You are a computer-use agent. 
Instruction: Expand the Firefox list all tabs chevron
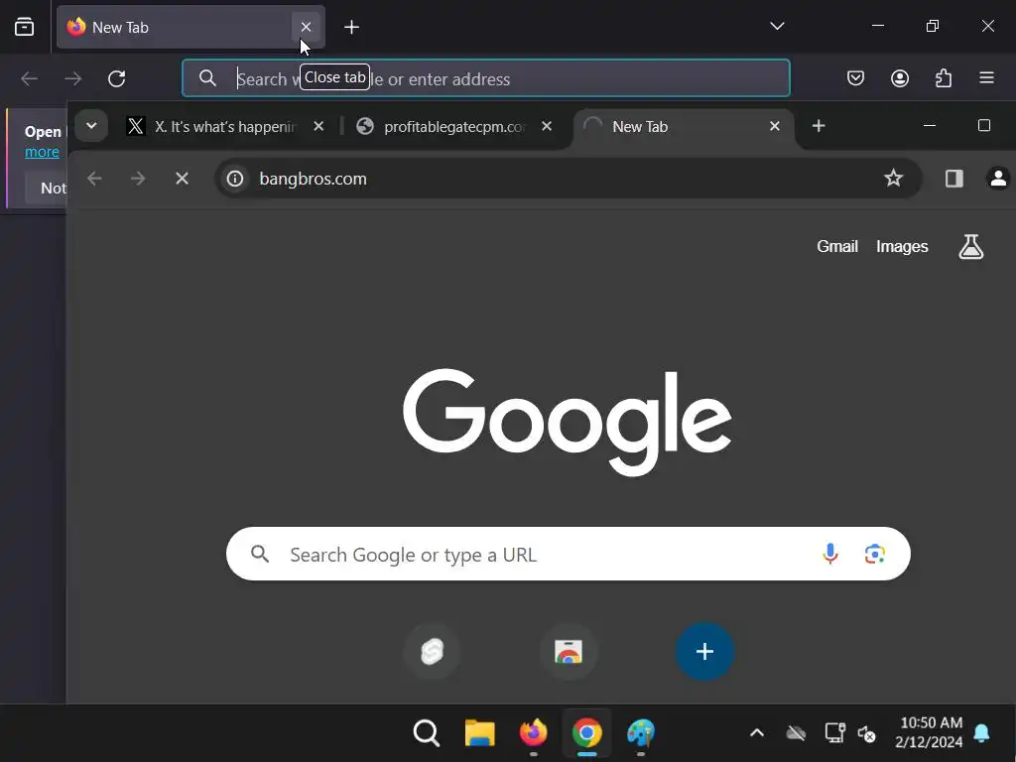click(777, 26)
